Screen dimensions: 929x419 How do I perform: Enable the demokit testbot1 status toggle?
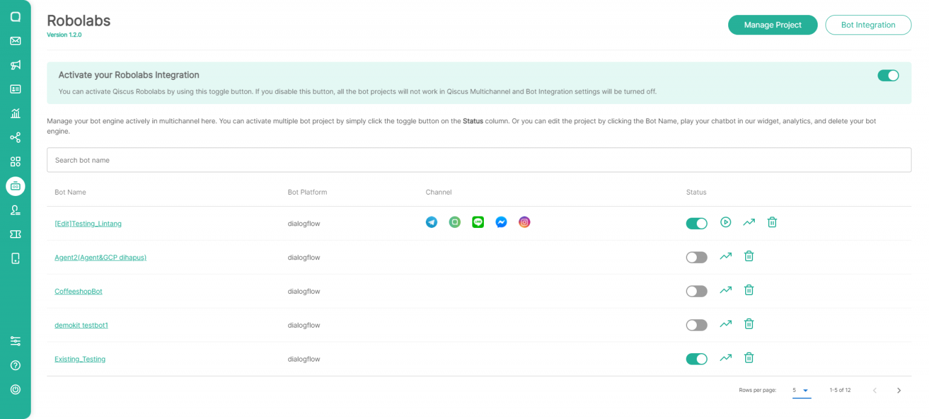(696, 325)
